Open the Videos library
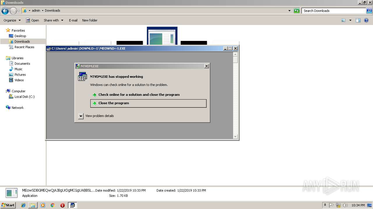 pos(19,80)
